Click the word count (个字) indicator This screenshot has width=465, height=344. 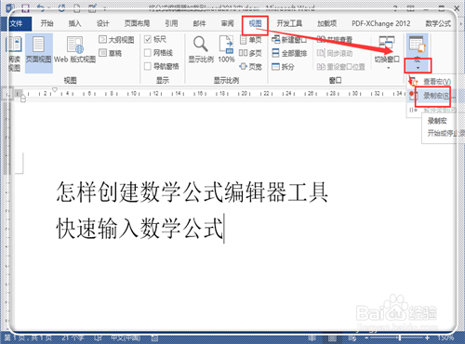click(x=73, y=337)
